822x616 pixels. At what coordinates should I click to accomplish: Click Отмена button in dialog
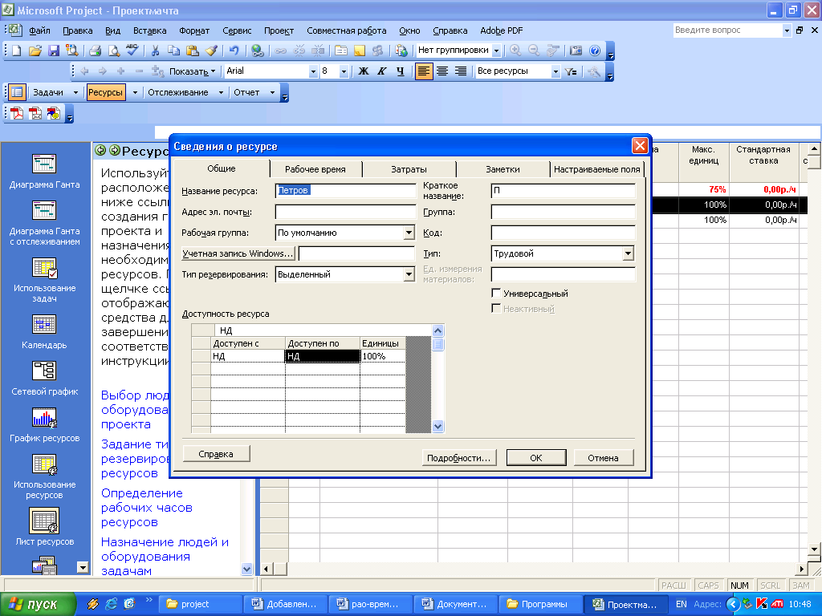tap(603, 458)
